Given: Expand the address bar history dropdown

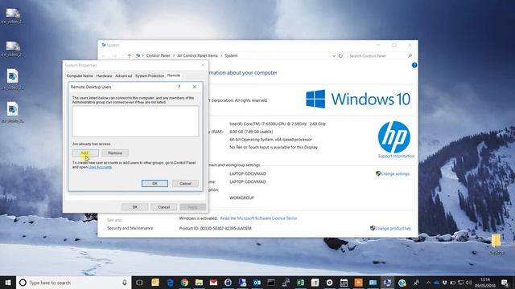Looking at the screenshot, I should click(334, 55).
